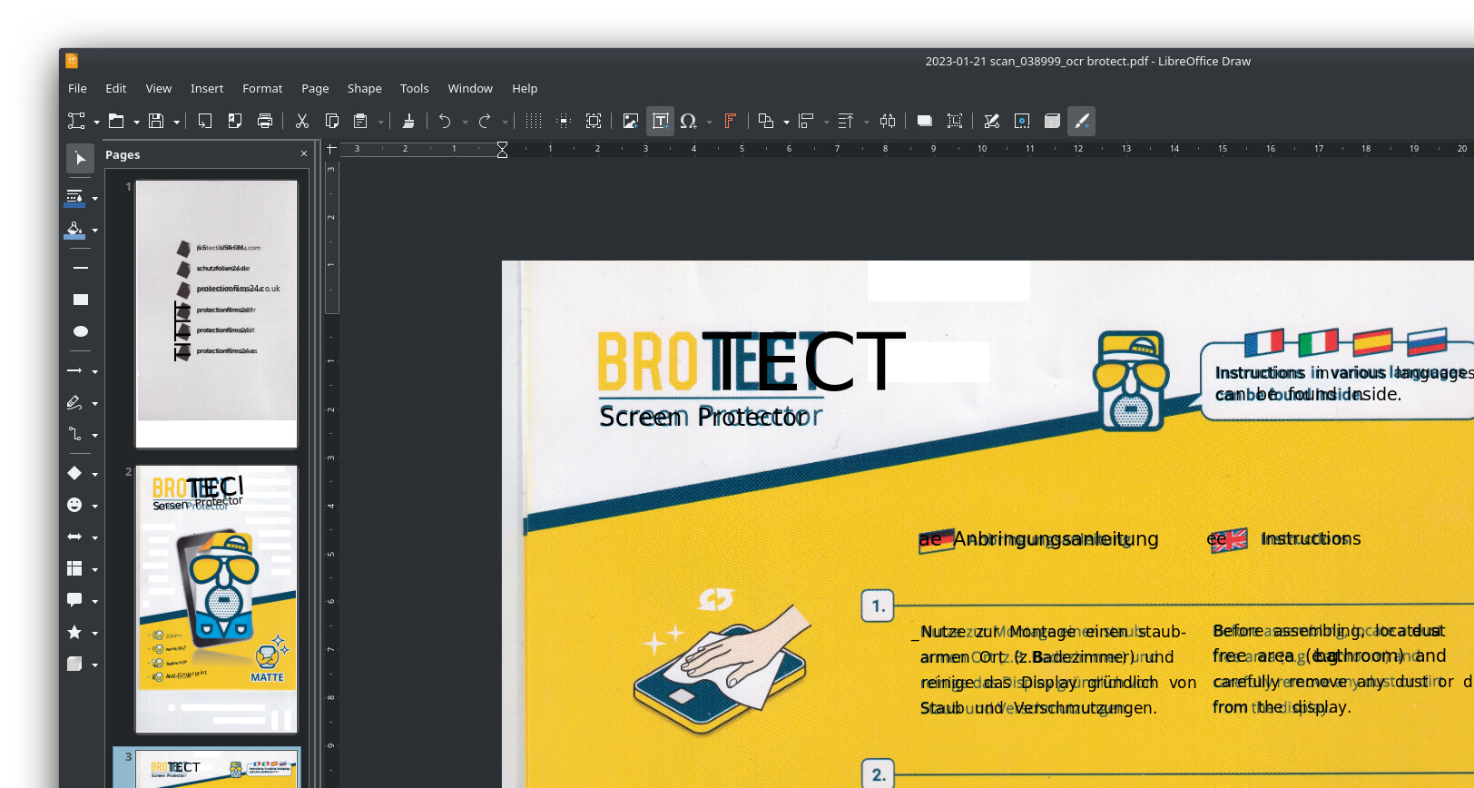
Task: Click the Insert Special Character omega icon
Action: tap(688, 121)
